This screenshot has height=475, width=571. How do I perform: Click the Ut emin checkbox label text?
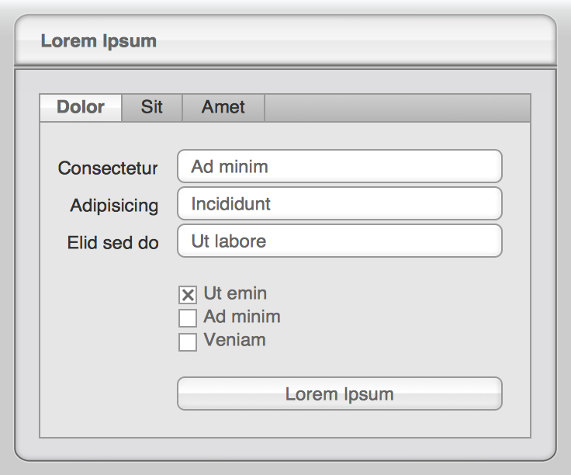pos(235,293)
